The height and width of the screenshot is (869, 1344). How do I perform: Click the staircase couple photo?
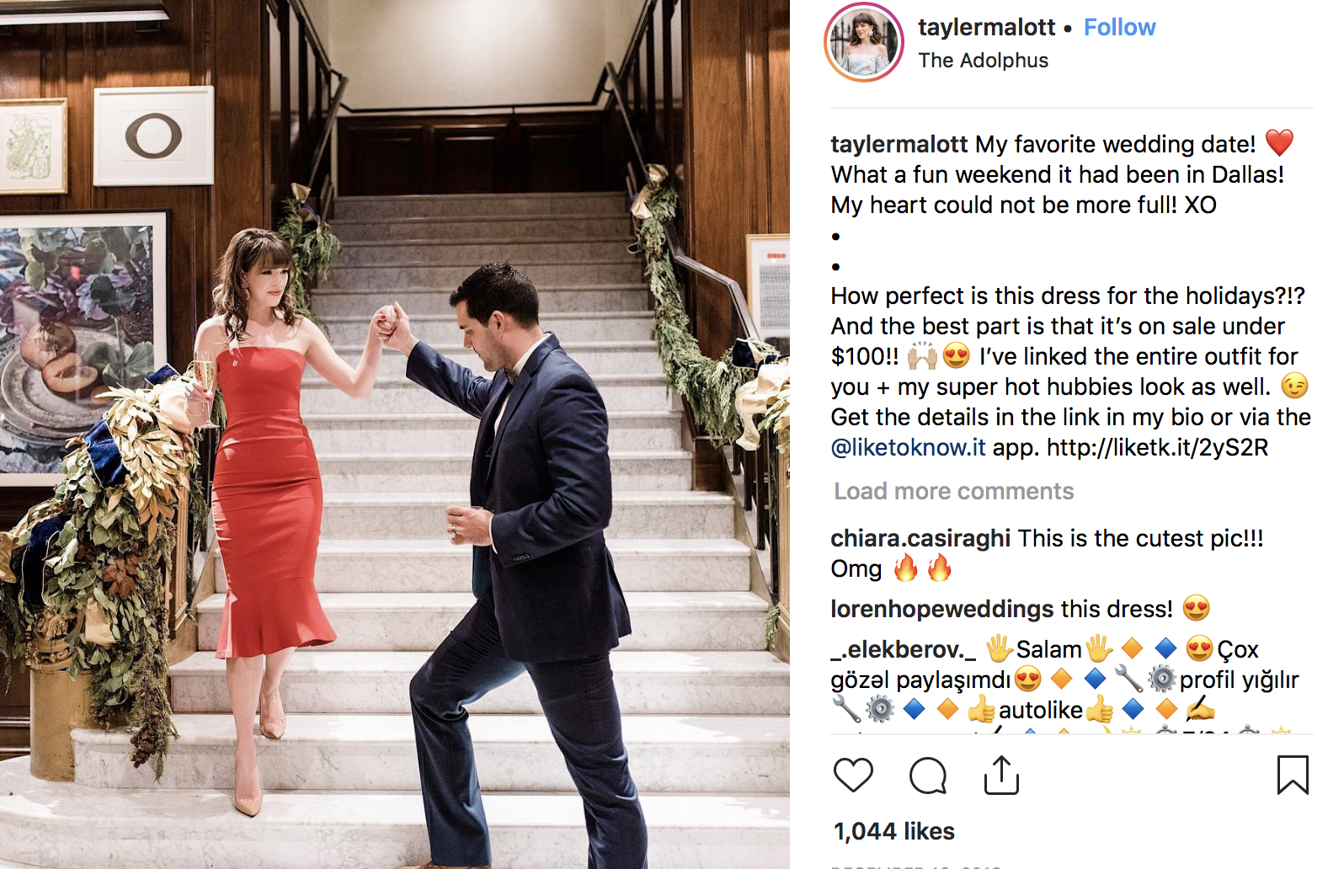[395, 434]
